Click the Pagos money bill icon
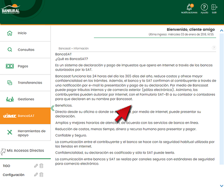This screenshot has height=192, width=224. pyautogui.click(x=10, y=66)
